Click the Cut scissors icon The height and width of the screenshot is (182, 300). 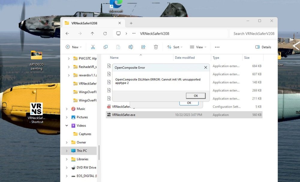[93, 47]
